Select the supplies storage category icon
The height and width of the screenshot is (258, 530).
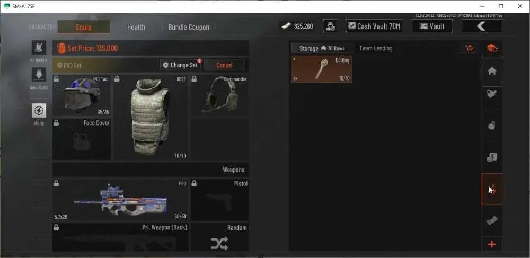492,157
